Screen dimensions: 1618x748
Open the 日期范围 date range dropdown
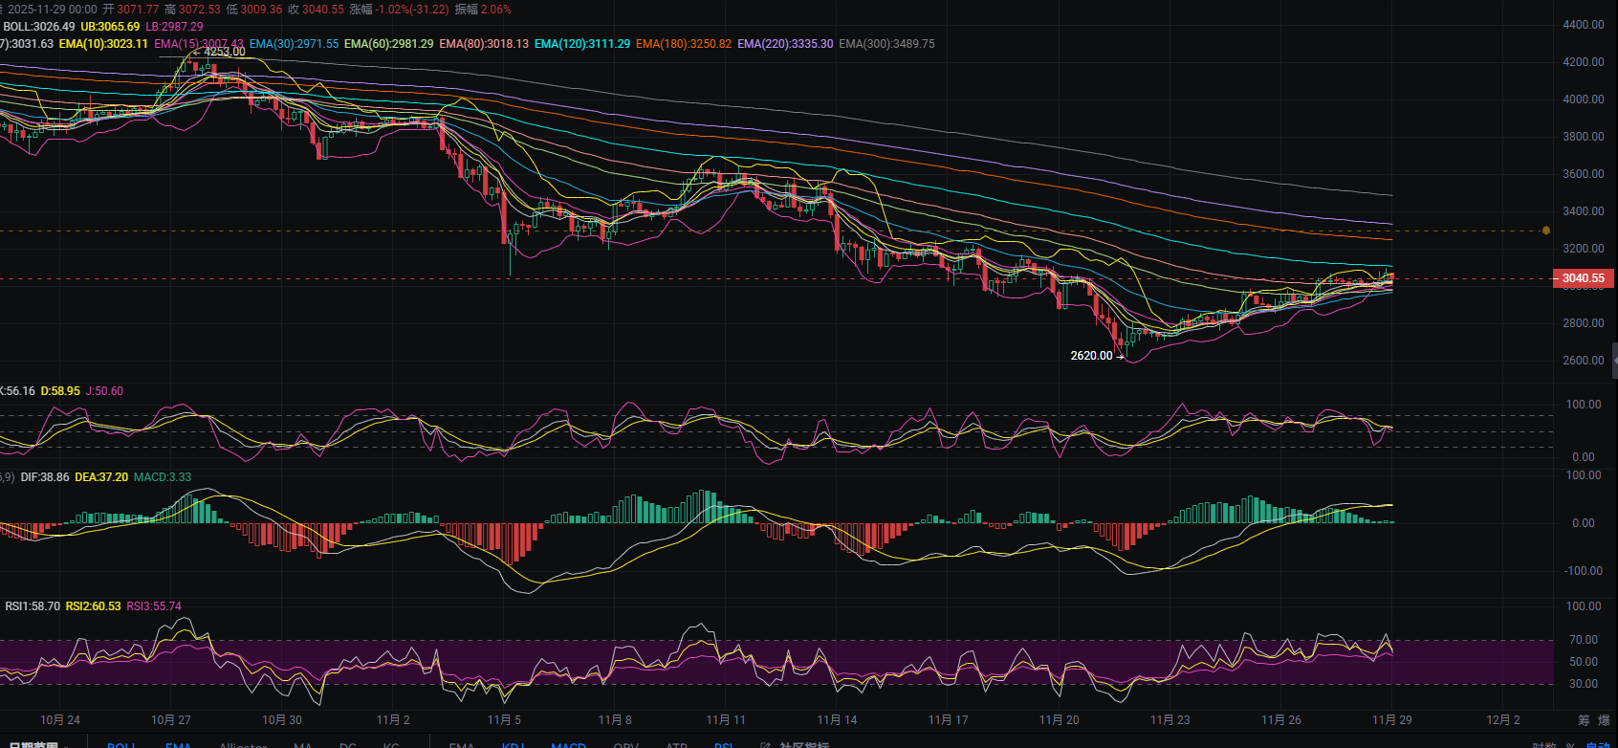(x=38, y=745)
